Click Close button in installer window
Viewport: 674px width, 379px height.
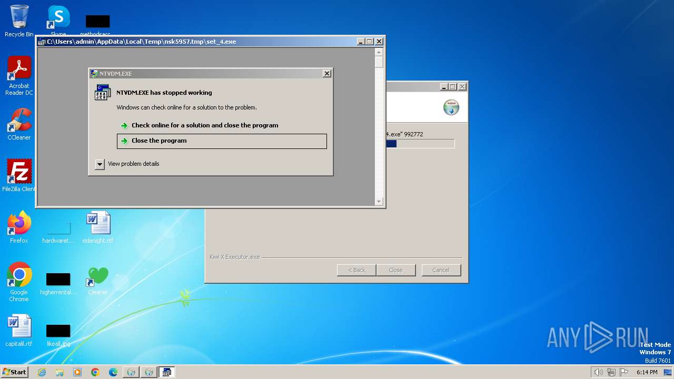pos(395,270)
